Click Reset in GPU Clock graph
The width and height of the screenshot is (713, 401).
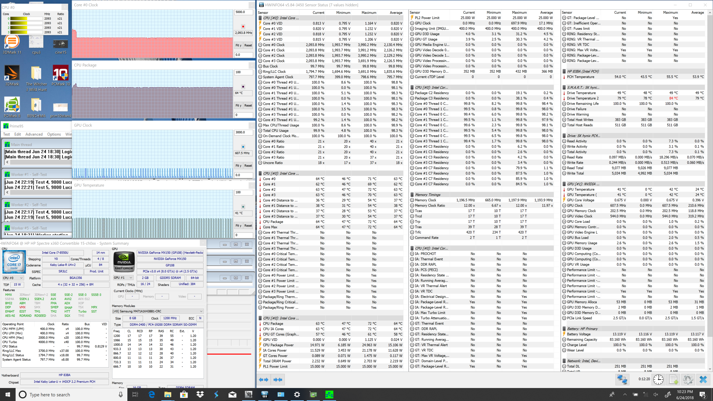248,166
